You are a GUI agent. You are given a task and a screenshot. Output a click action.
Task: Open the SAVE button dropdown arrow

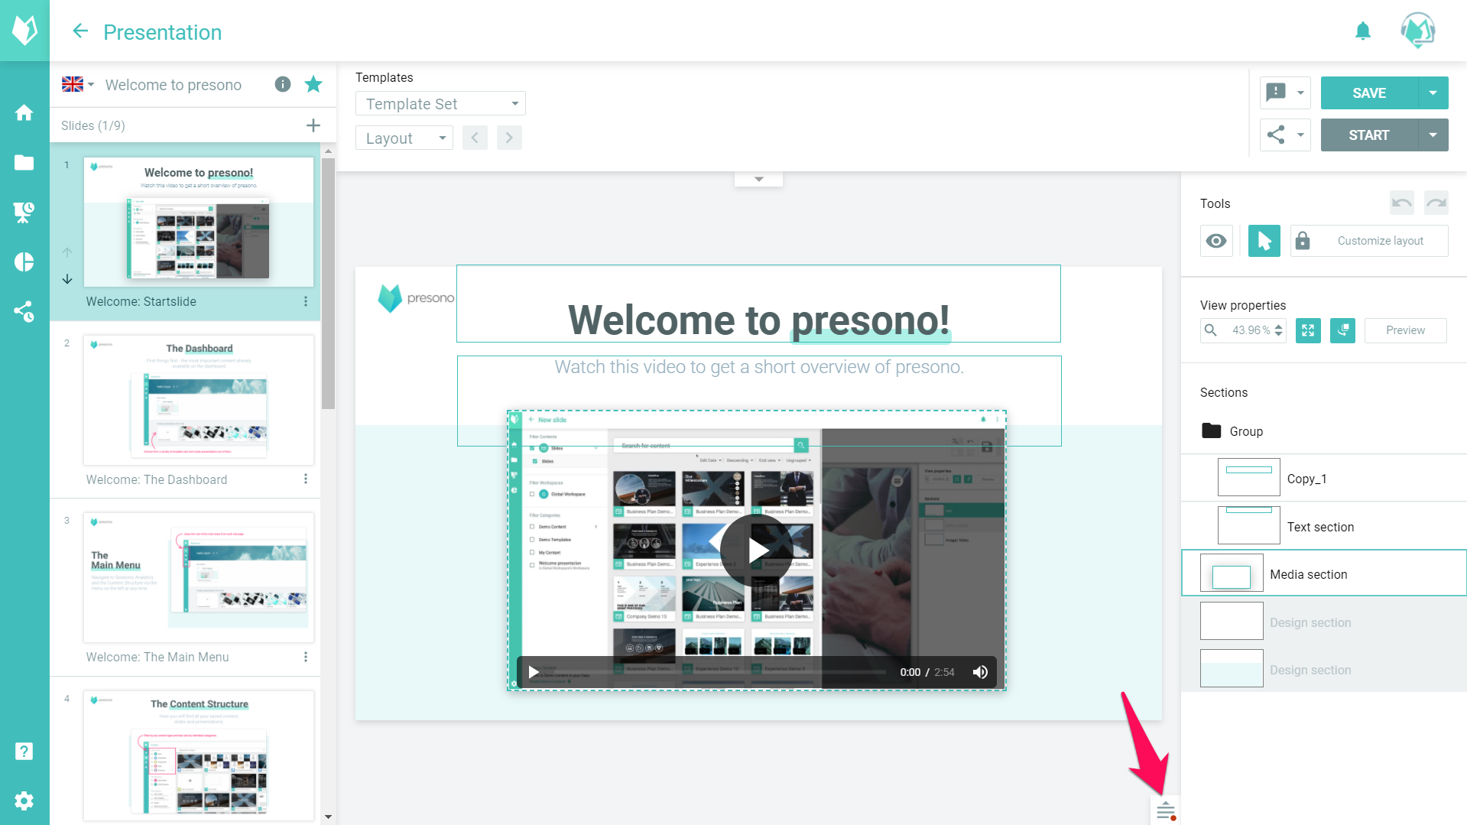1433,93
